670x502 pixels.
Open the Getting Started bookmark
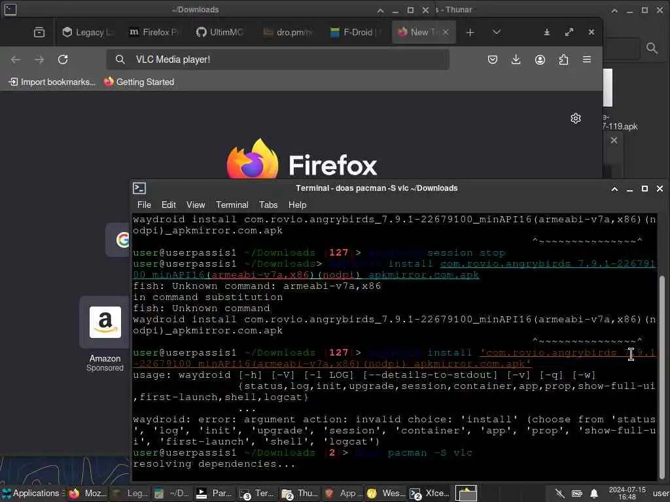[139, 82]
